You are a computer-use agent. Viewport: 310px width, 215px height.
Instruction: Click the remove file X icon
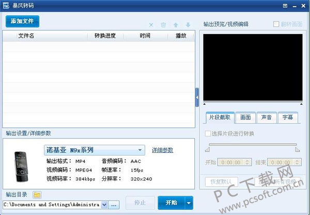tap(151, 25)
